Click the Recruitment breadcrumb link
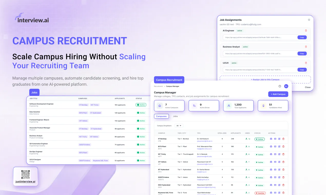The width and height of the screenshot is (326, 195). click(158, 86)
